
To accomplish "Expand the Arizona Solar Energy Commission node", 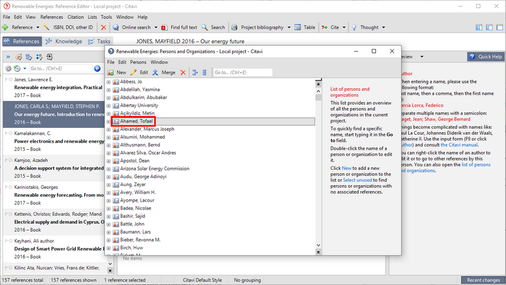I will (x=108, y=169).
